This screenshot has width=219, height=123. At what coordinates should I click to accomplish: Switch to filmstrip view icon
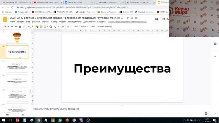point(8,115)
